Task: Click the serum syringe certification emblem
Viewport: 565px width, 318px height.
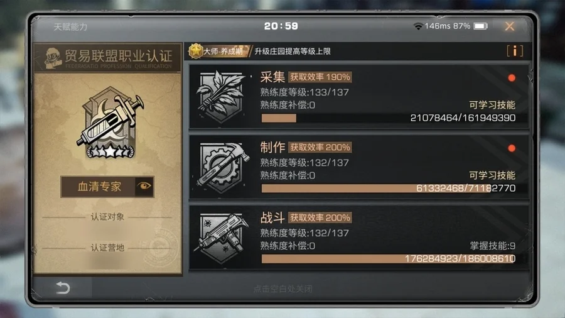Action: tap(109, 121)
